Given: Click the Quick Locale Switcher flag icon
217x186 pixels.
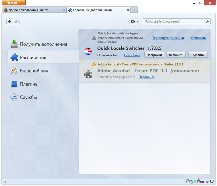Looking at the screenshot, I should (88, 51).
